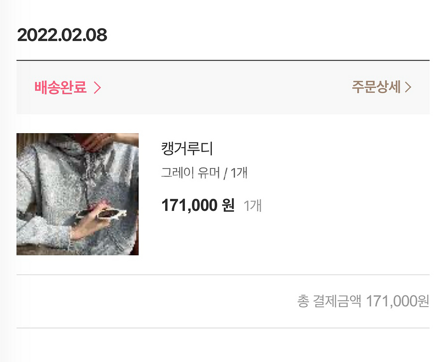Click the total amount 171,000원 at bottom right
Viewport: 446px width, 362px height.
(x=397, y=302)
